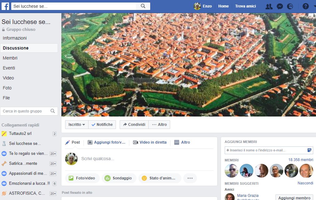Open Messenger icon in top bar
The width and height of the screenshot is (316, 200).
pyautogui.click(x=280, y=7)
